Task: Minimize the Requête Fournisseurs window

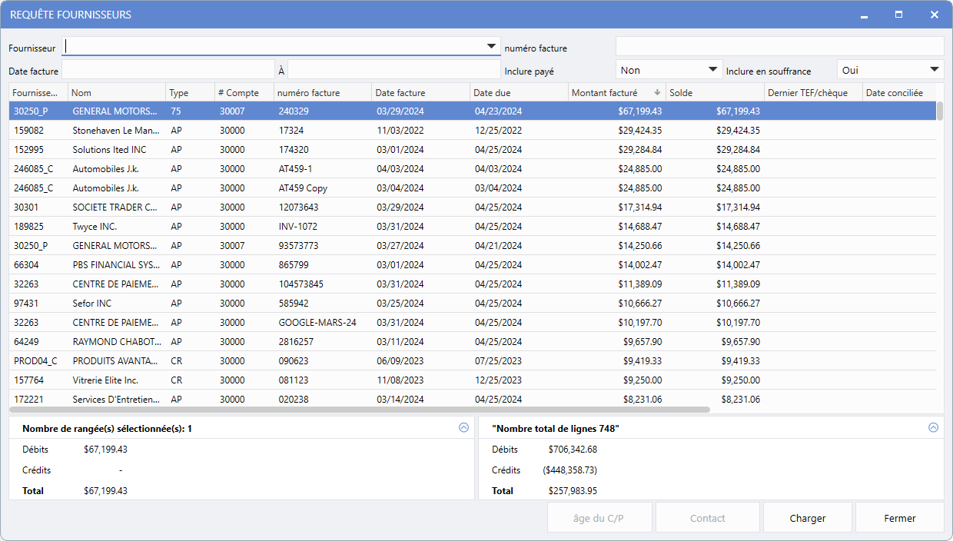Action: click(865, 15)
